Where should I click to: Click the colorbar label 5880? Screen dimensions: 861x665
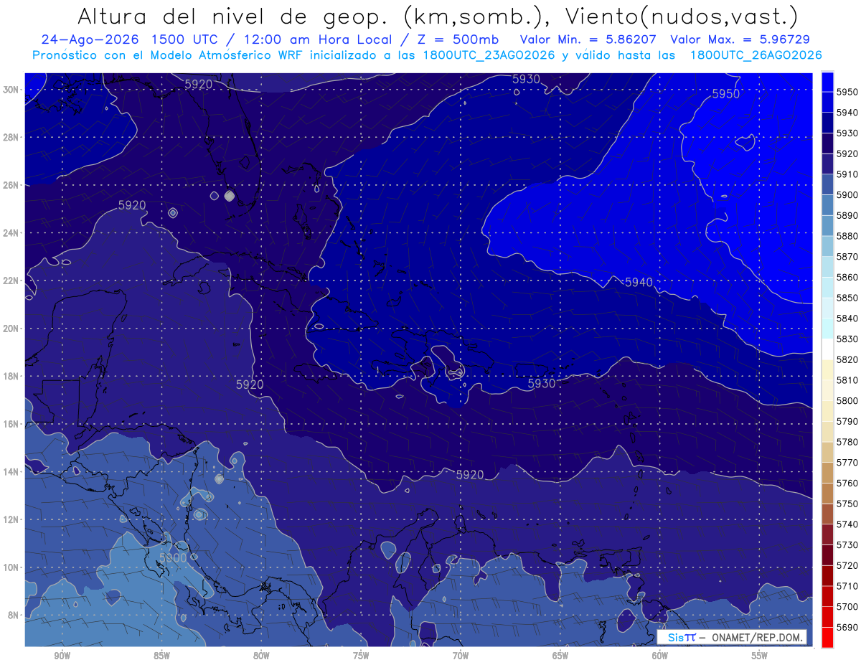847,236
